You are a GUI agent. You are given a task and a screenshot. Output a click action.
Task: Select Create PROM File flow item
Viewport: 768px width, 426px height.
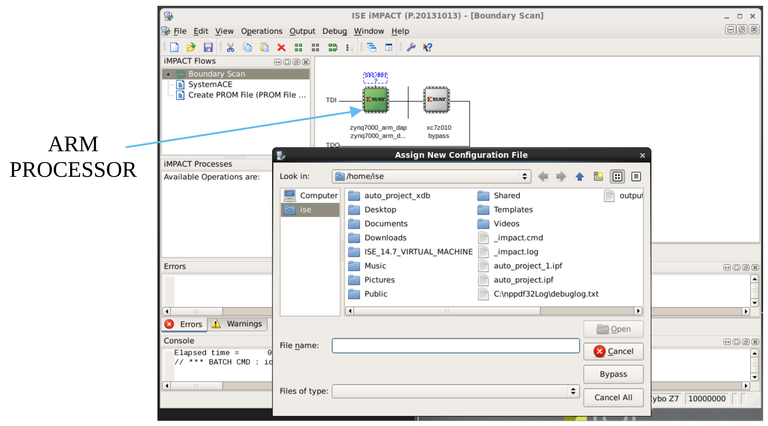click(241, 95)
